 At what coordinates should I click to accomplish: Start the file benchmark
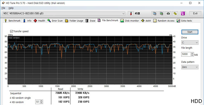click(x=190, y=32)
